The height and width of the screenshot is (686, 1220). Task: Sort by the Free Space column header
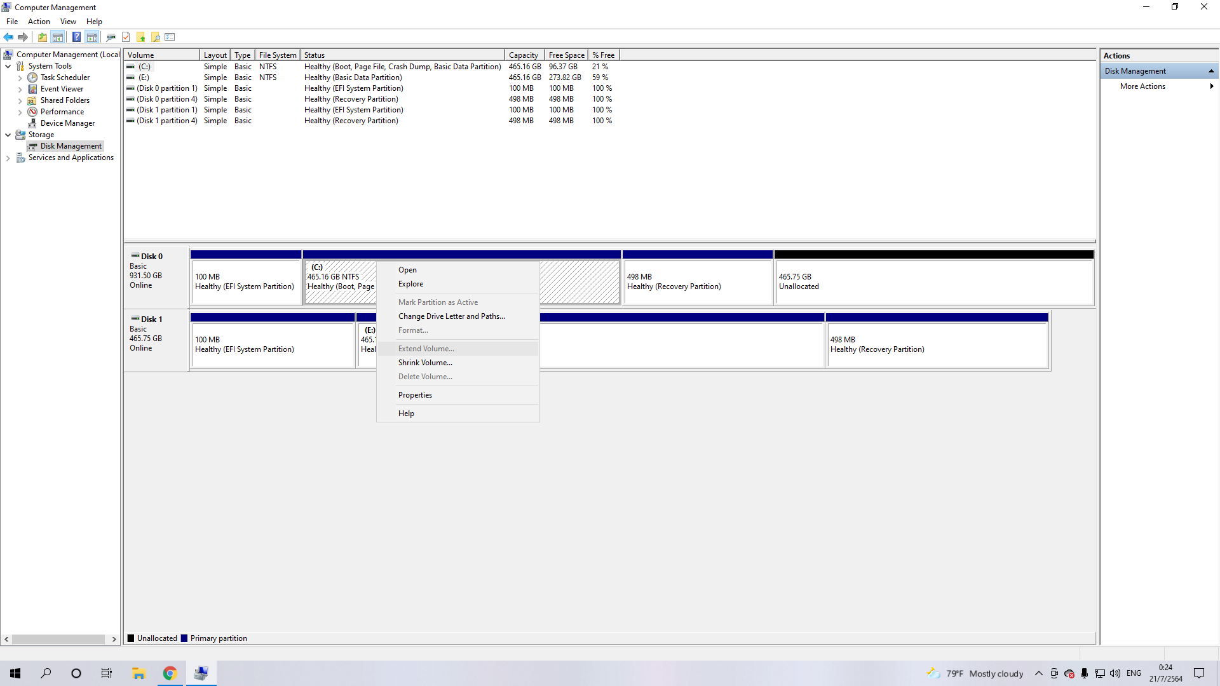coord(566,55)
